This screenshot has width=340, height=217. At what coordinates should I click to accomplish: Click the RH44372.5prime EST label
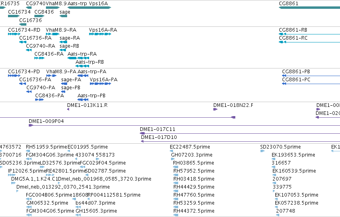[194, 211]
